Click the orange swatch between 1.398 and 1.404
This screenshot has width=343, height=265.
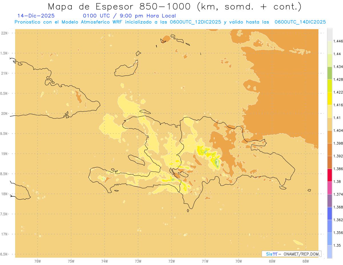[x=330, y=137]
